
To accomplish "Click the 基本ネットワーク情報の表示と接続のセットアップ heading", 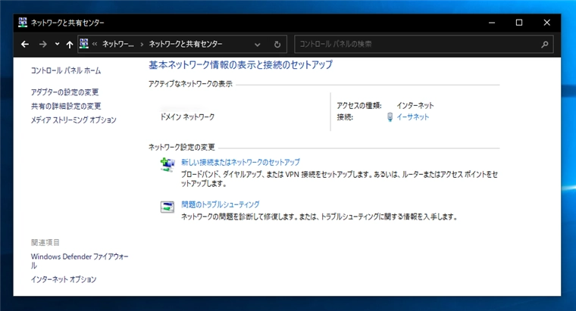I will 240,65.
